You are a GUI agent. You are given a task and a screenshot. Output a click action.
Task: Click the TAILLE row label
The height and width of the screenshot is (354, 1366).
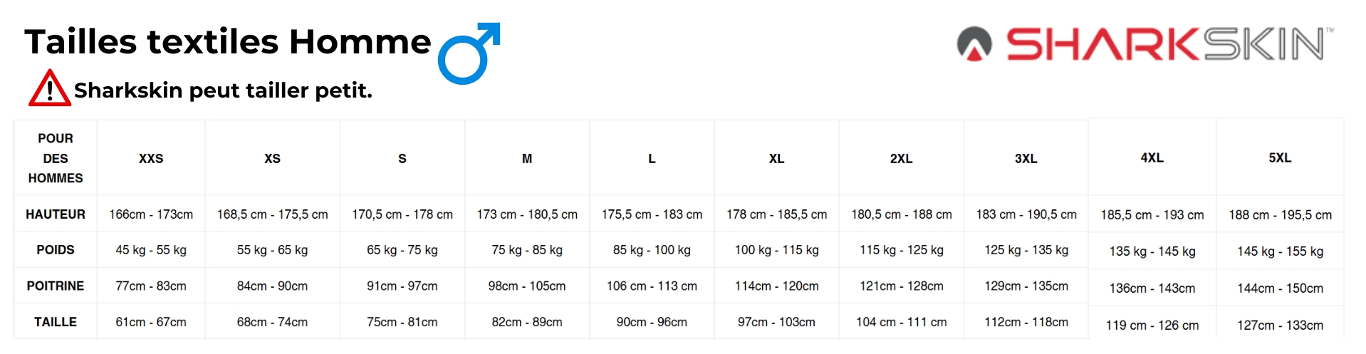56,322
